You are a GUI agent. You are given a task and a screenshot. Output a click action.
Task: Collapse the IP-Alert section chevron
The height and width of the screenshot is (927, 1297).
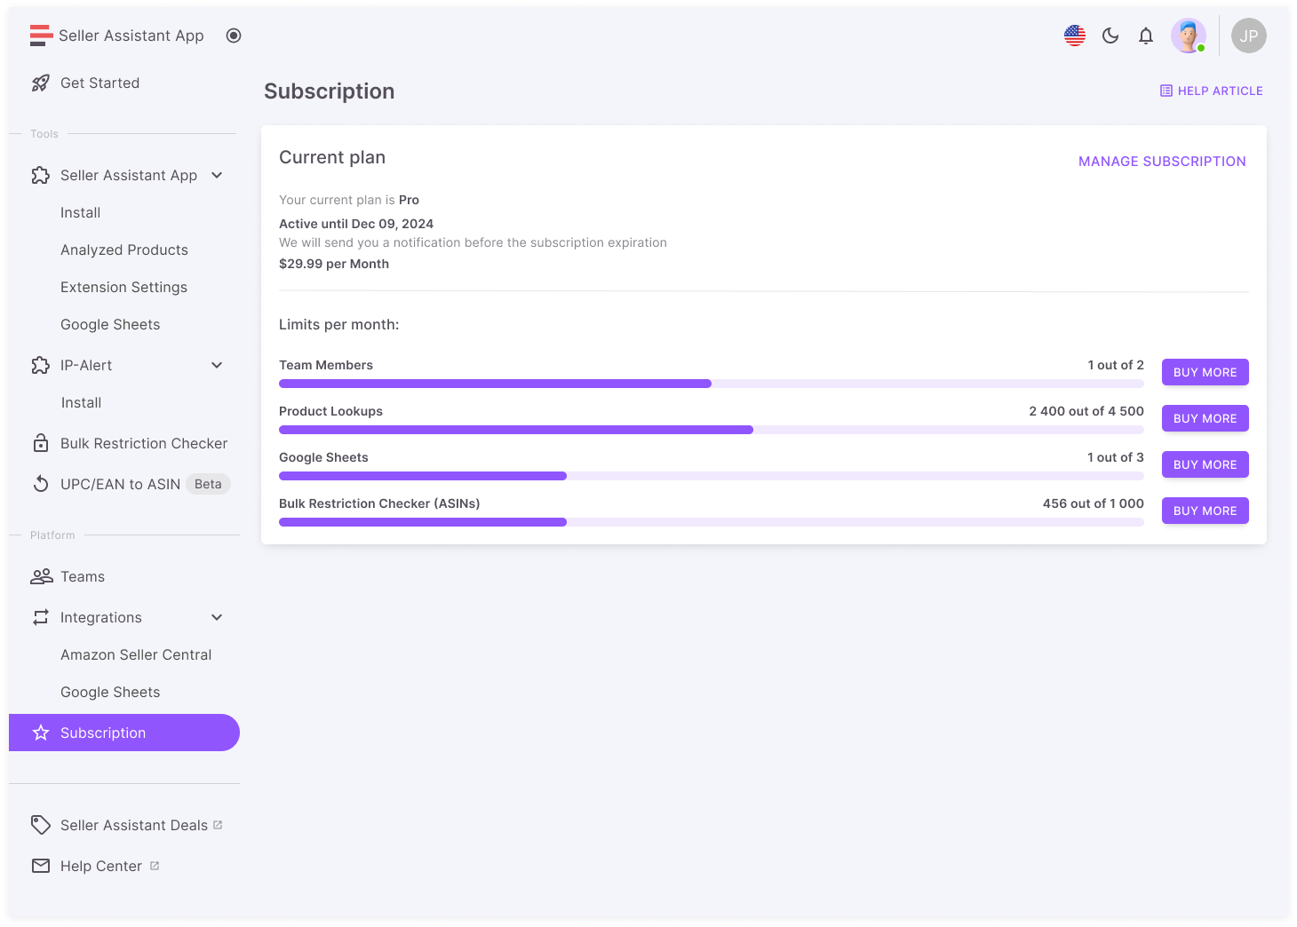pyautogui.click(x=217, y=365)
